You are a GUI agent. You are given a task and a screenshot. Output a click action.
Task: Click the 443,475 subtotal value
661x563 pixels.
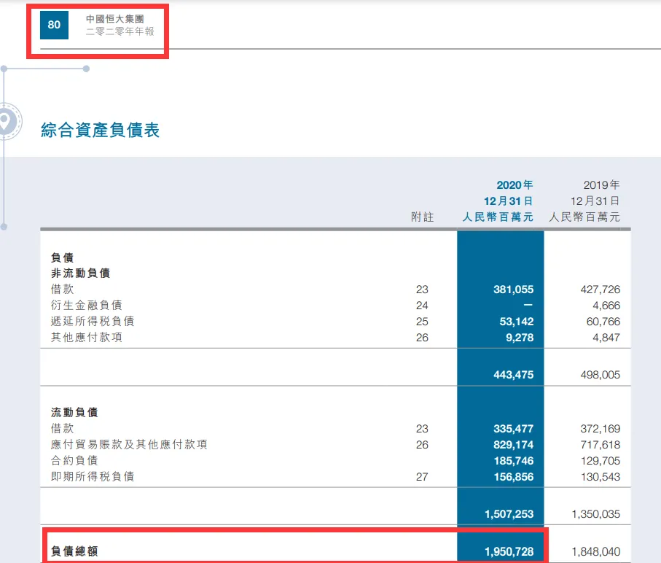(x=513, y=375)
